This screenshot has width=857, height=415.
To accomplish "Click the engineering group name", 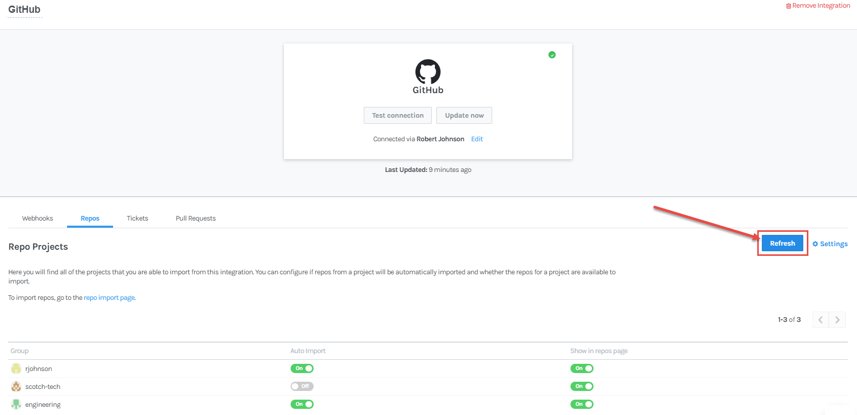I will (x=43, y=405).
